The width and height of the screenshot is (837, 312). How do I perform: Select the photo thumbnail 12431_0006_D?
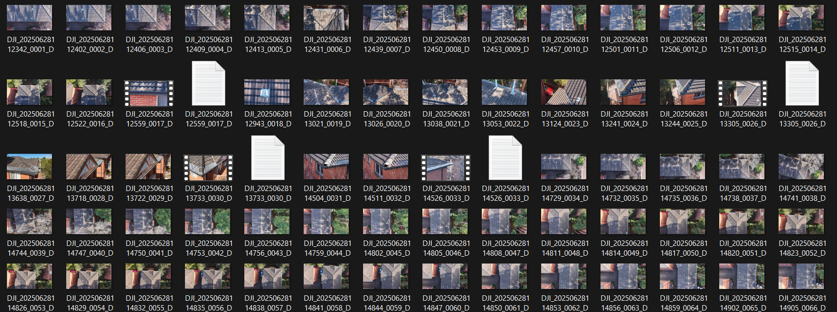coord(327,18)
